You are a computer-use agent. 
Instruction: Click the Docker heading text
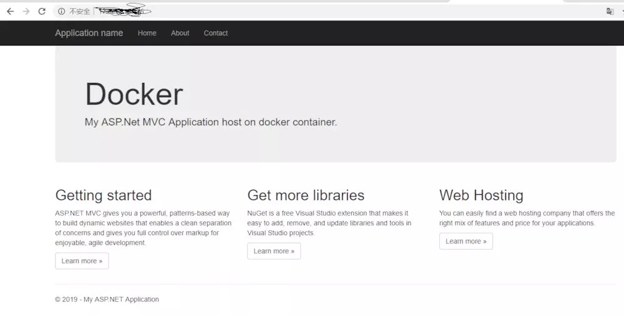click(x=134, y=94)
